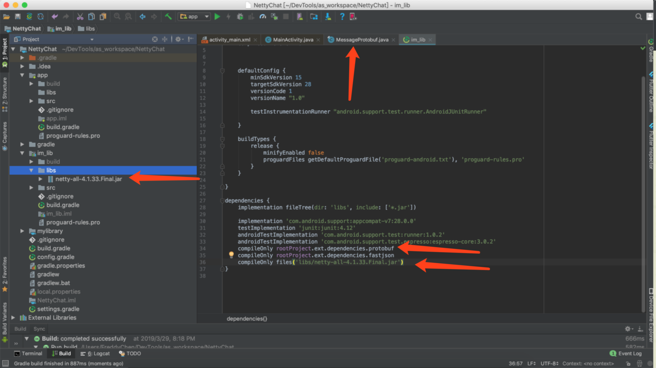Image resolution: width=656 pixels, height=368 pixels.
Task: Open the app run configuration dropdown
Action: coord(194,16)
